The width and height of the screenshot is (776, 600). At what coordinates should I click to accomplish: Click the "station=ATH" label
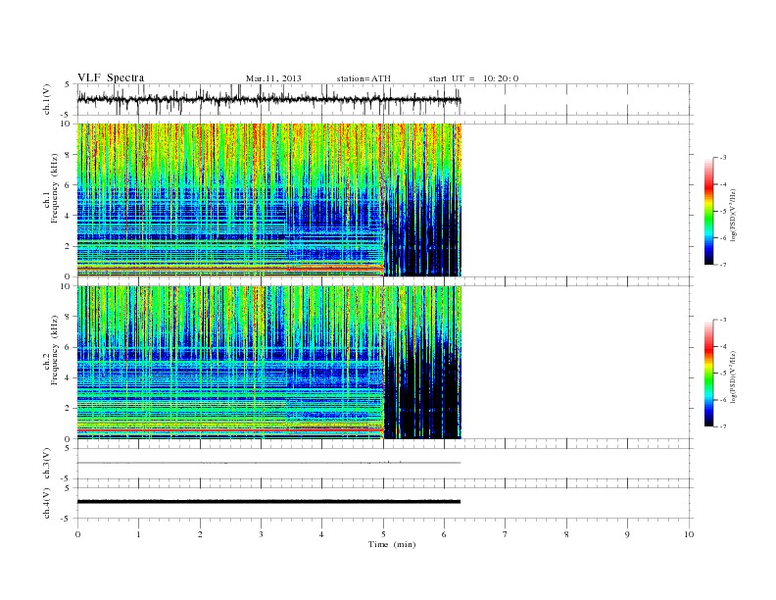point(364,78)
